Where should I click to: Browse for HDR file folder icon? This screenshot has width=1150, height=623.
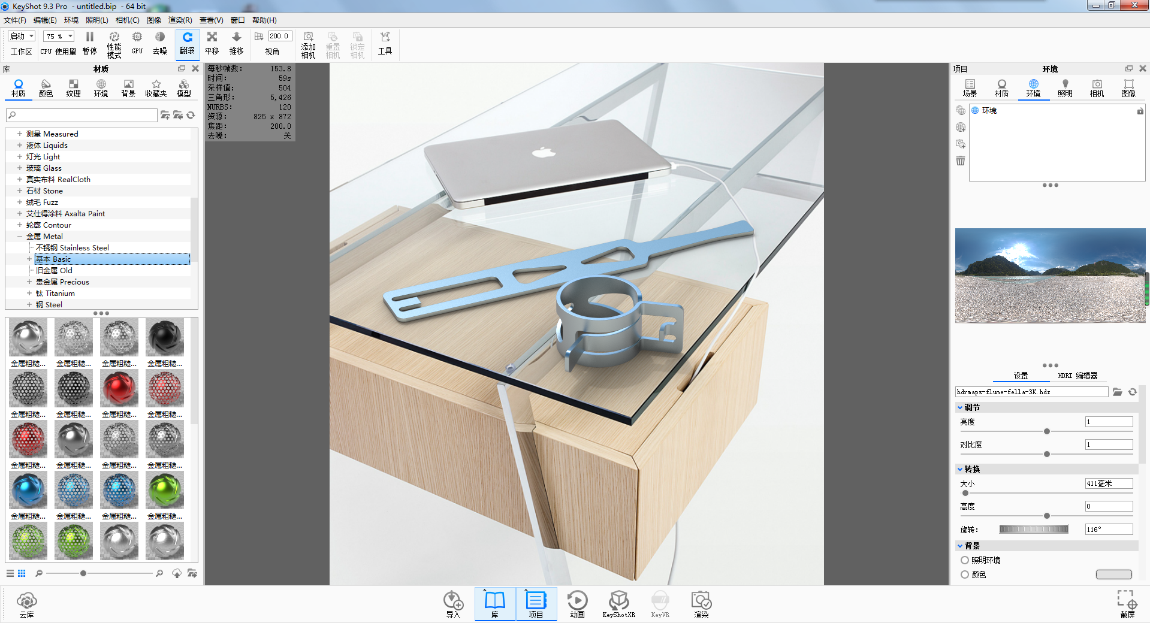click(x=1117, y=392)
